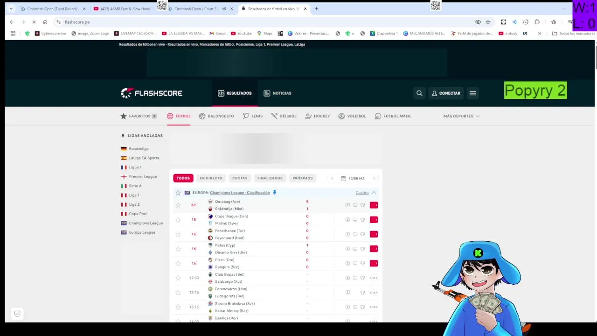Go to the next day arrow

click(x=374, y=178)
